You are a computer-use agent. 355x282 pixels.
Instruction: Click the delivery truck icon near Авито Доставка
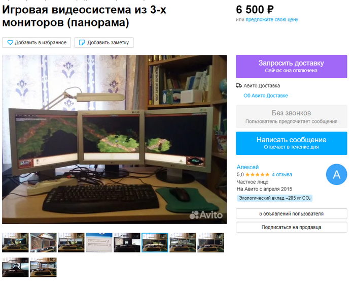[239, 85]
